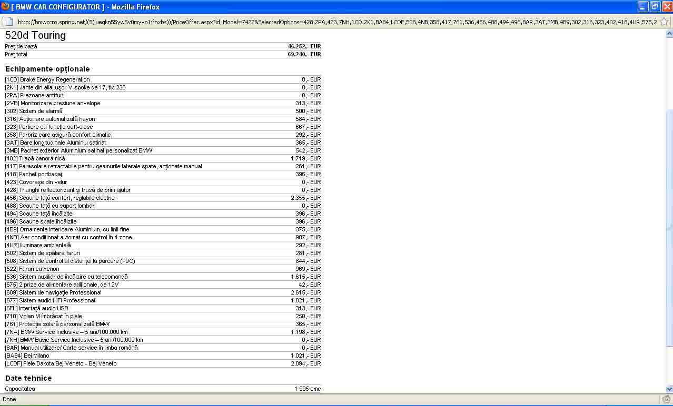Click "[6FL] Interfață audio USB" row
This screenshot has height=406, width=673.
pyautogui.click(x=163, y=308)
